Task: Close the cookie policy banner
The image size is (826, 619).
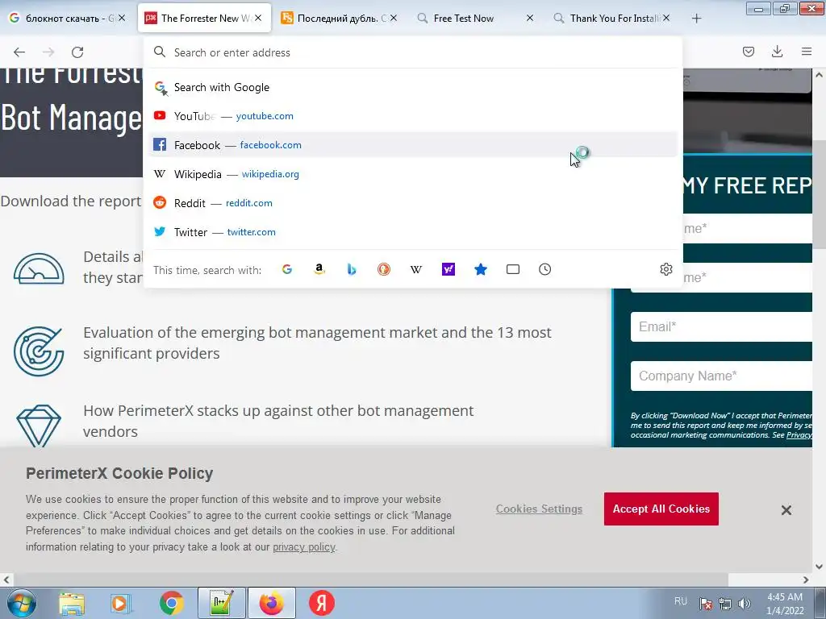Action: [x=786, y=510]
